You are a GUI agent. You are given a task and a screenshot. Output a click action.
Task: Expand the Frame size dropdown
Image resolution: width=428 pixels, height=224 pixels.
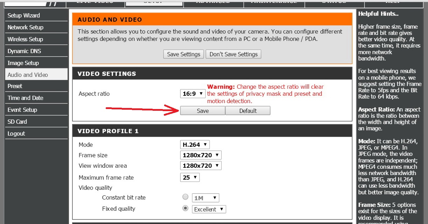tap(201, 155)
